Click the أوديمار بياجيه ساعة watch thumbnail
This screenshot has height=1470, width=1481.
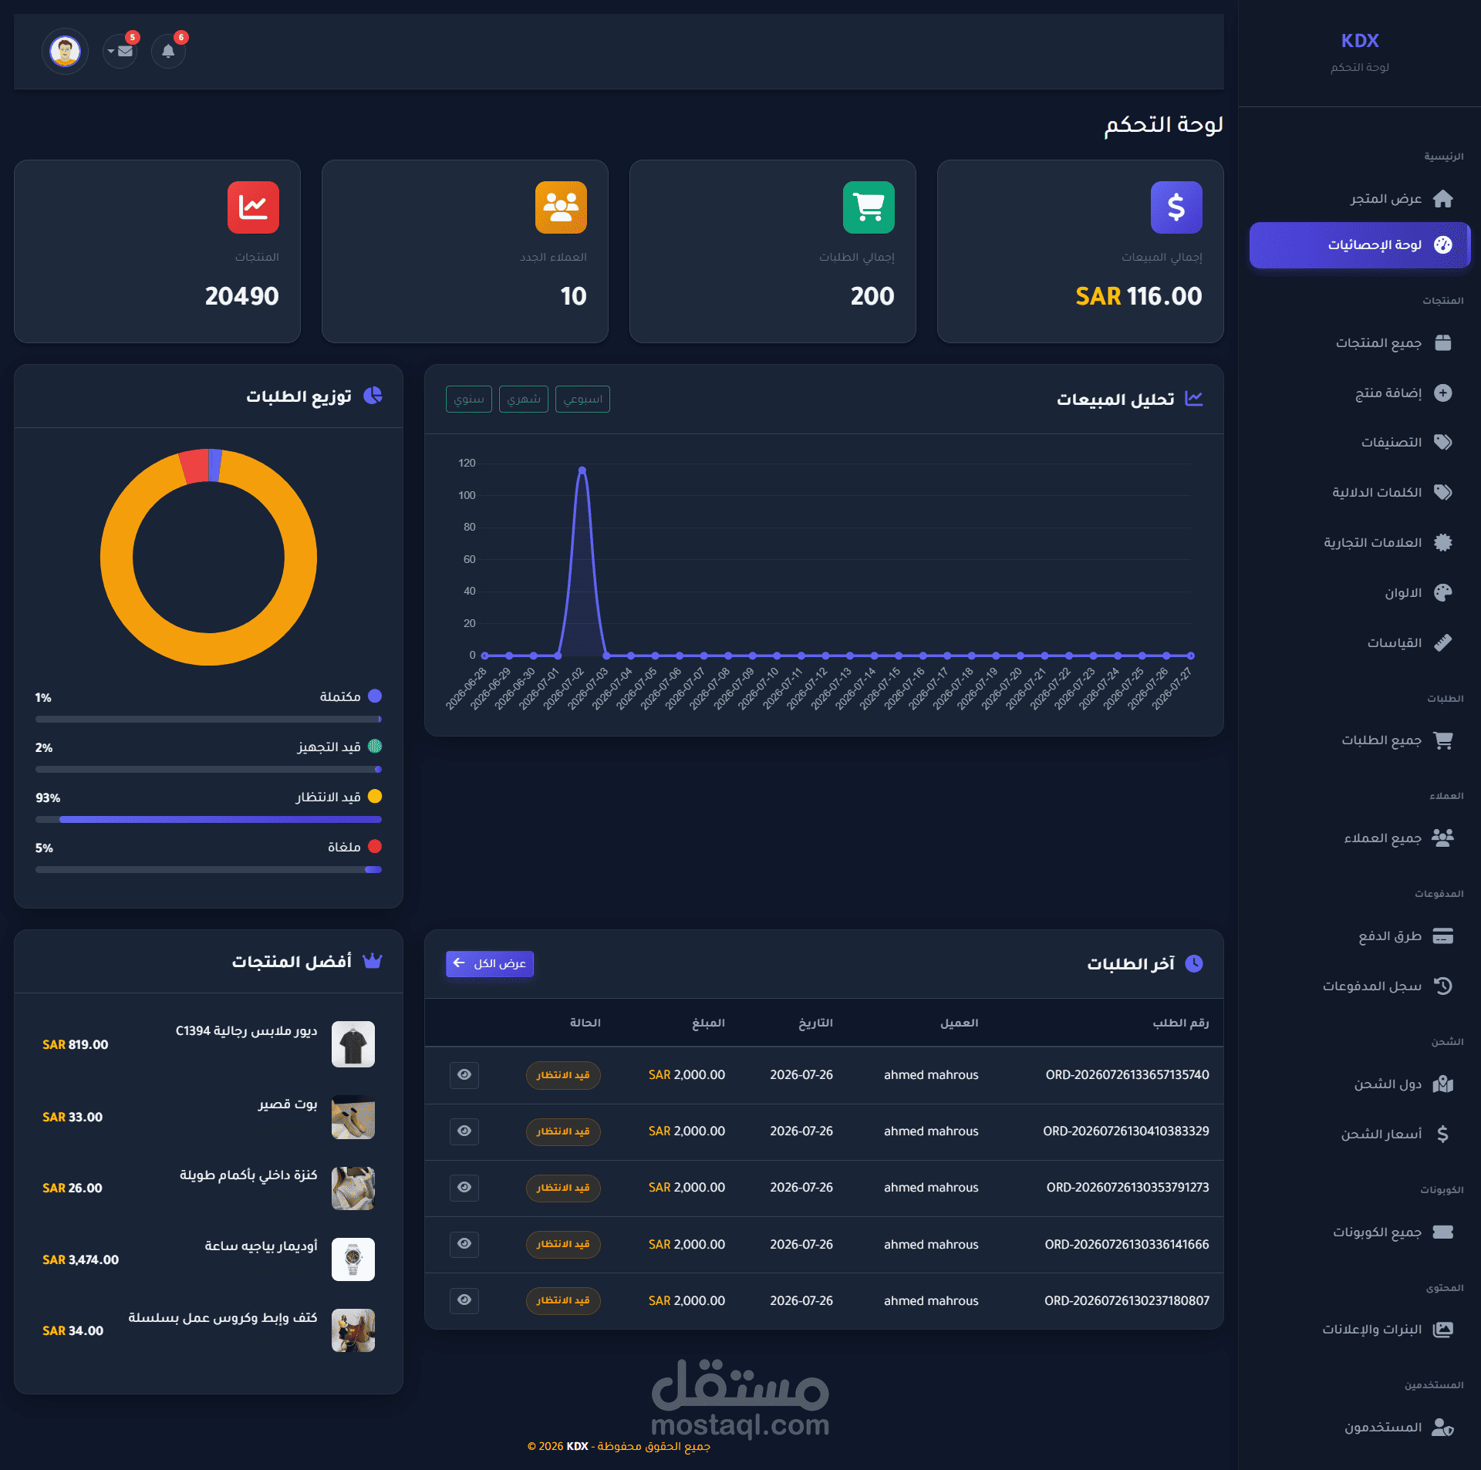(353, 1259)
